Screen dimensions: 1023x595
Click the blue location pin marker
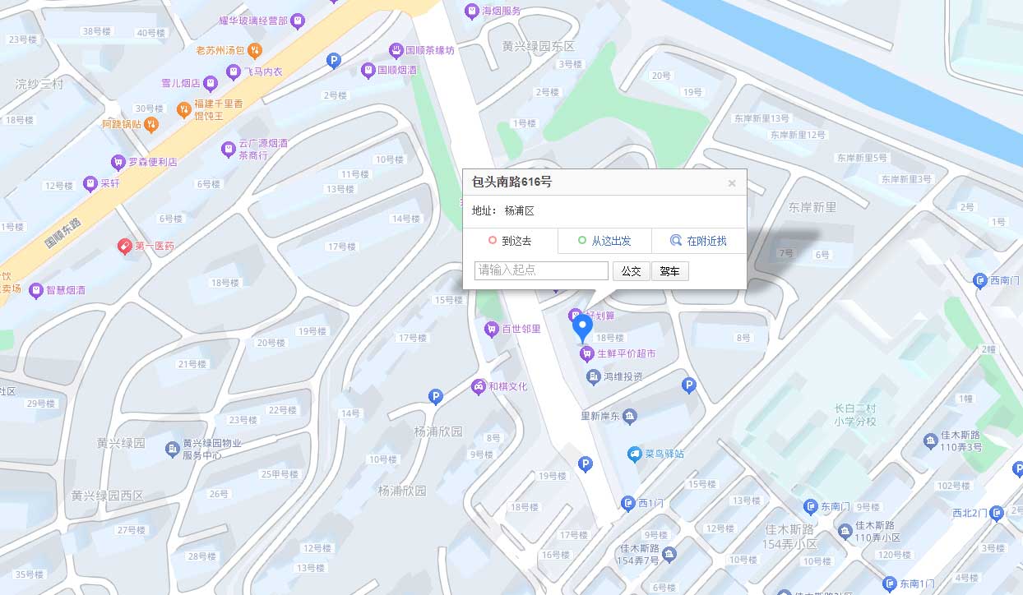pos(582,329)
